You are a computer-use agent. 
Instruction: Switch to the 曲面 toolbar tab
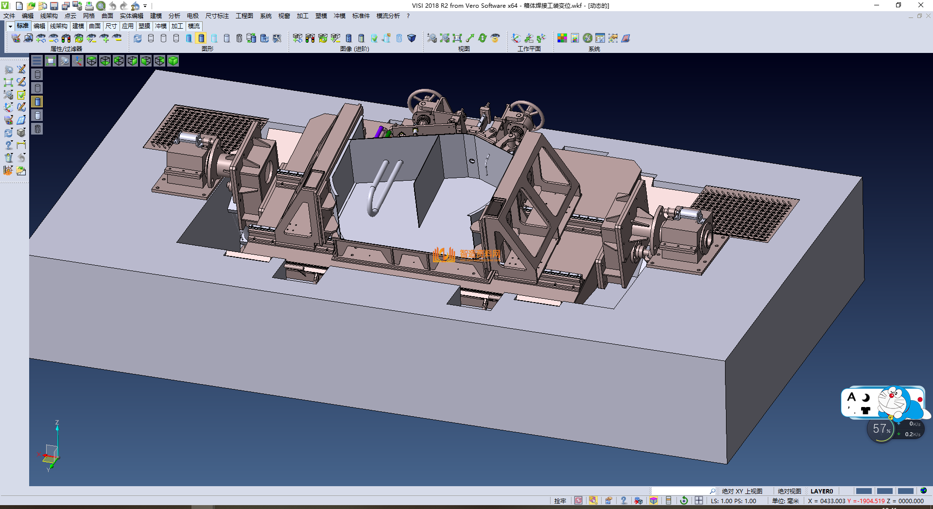[x=95, y=26]
